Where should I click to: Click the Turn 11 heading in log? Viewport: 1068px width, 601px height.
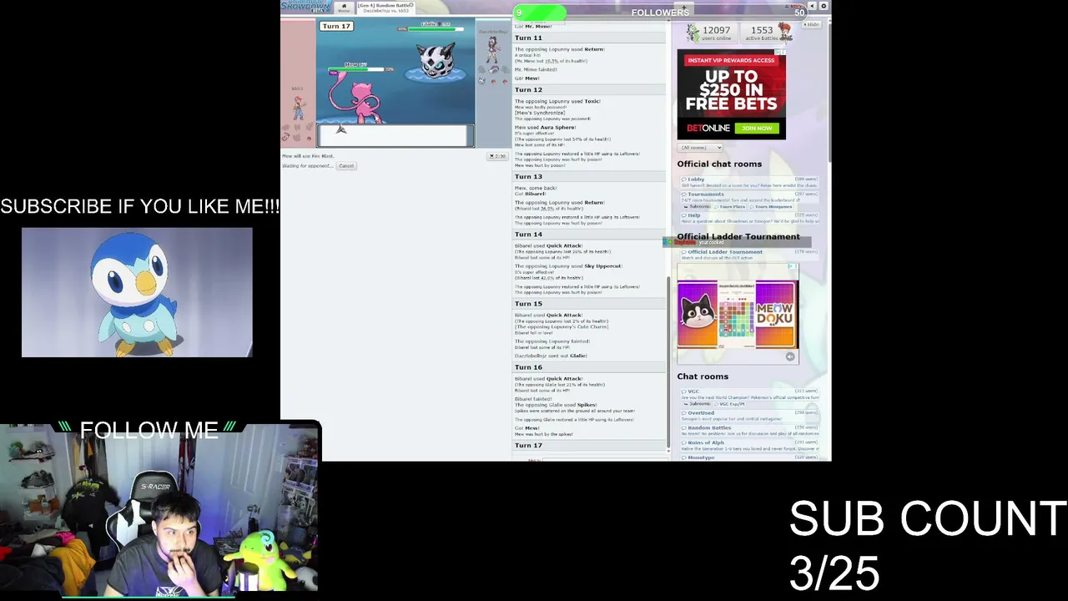point(528,38)
